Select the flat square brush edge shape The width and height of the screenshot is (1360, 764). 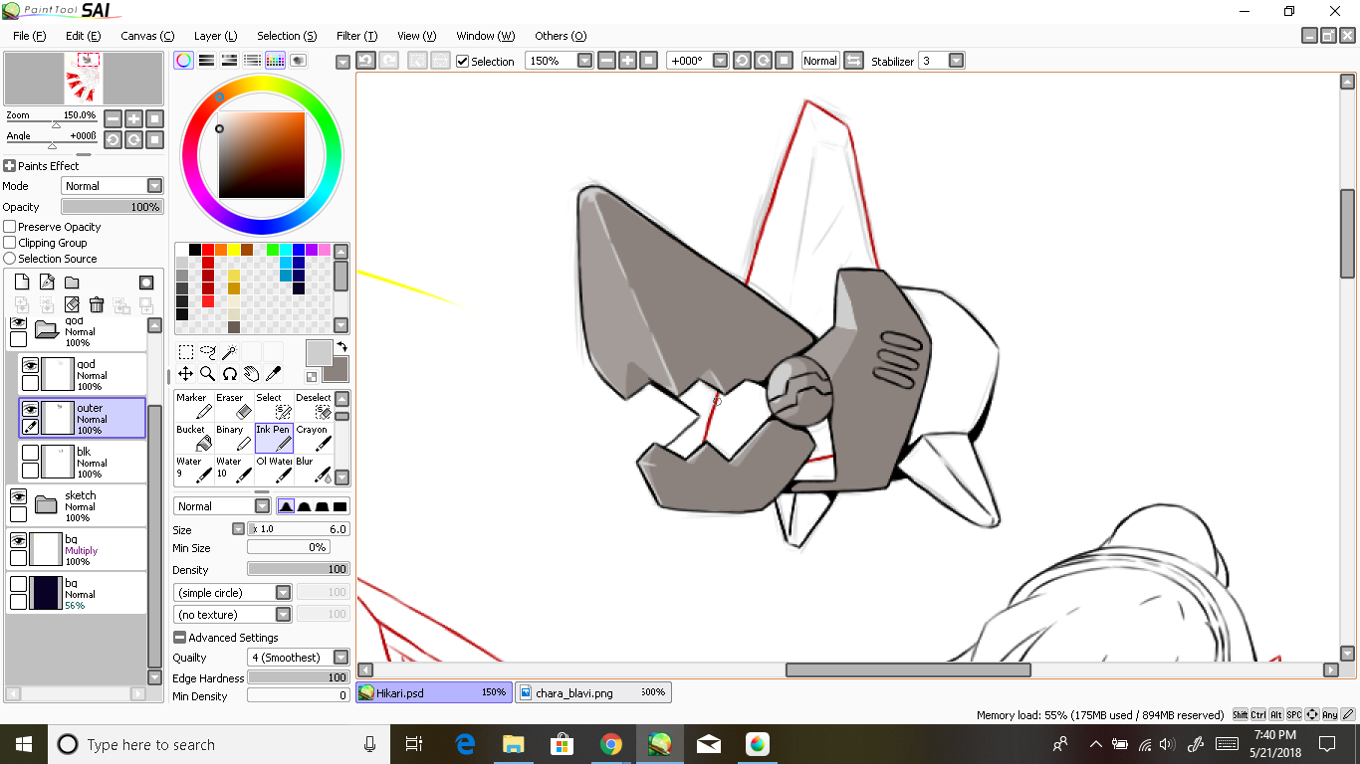pyautogui.click(x=340, y=506)
